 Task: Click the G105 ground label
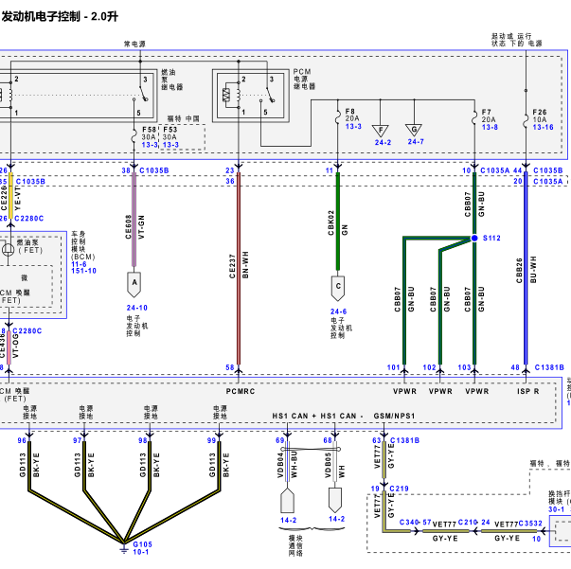pyautogui.click(x=142, y=544)
